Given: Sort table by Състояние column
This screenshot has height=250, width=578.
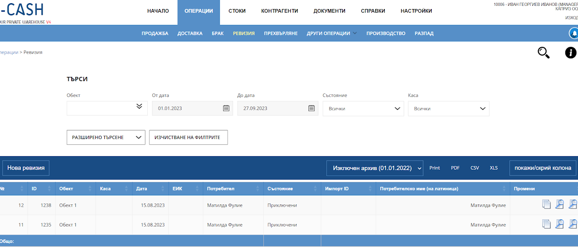Looking at the screenshot, I should 316,189.
